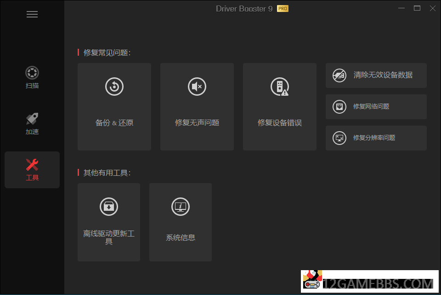The image size is (441, 295).
Task: Select the 工具 (Tools) wrench icon
Action: click(32, 164)
